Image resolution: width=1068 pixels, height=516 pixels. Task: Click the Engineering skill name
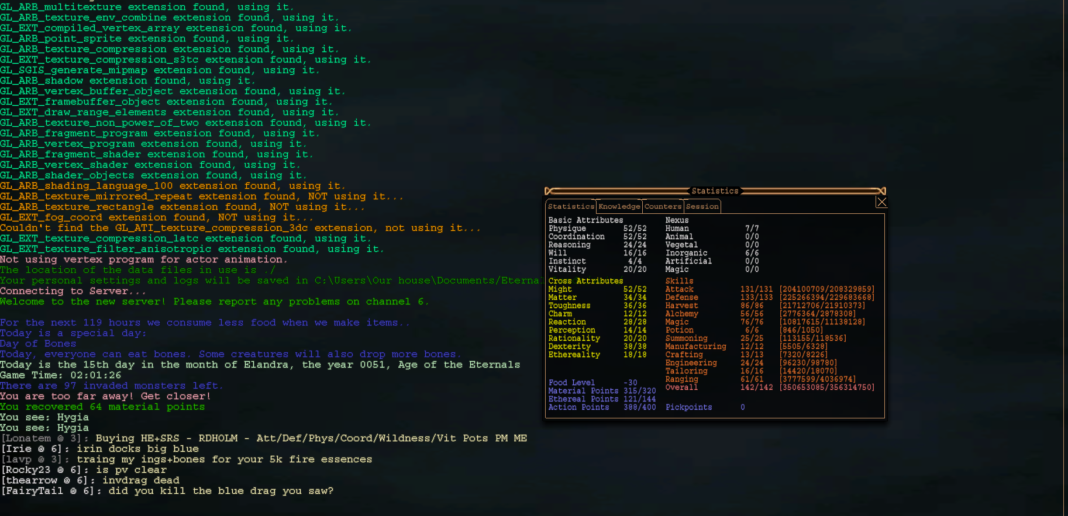691,363
